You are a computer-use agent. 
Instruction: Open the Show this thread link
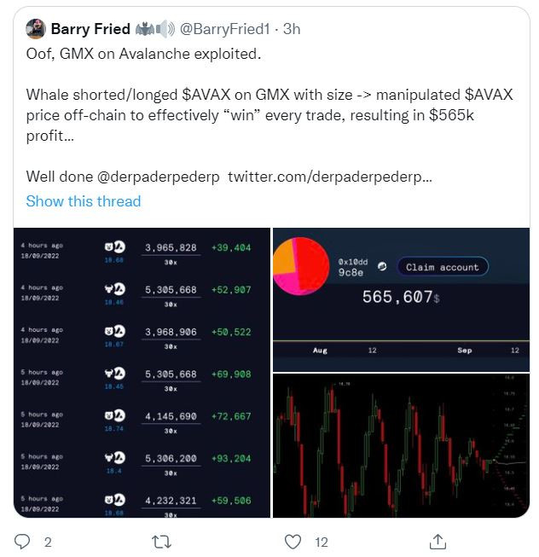click(83, 201)
